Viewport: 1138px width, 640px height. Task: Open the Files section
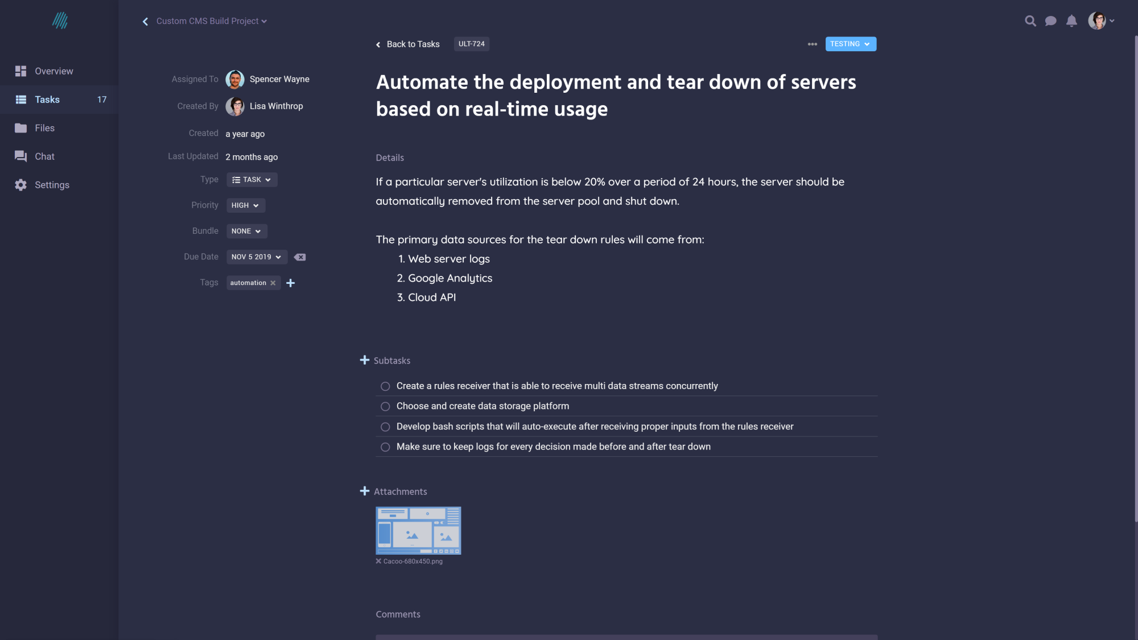[59, 128]
